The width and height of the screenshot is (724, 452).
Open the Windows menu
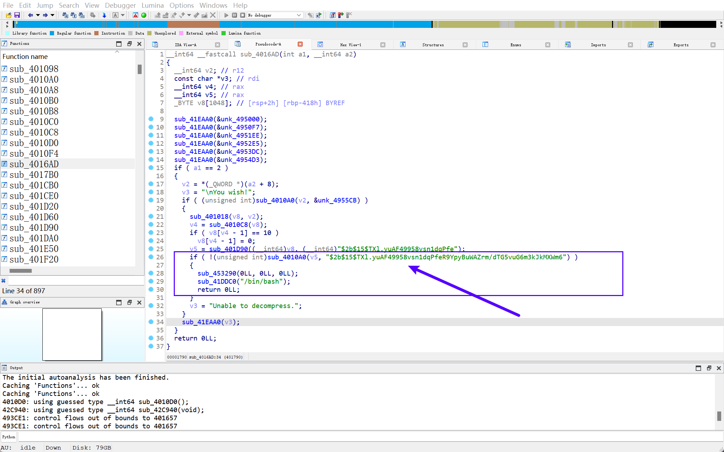pyautogui.click(x=213, y=5)
